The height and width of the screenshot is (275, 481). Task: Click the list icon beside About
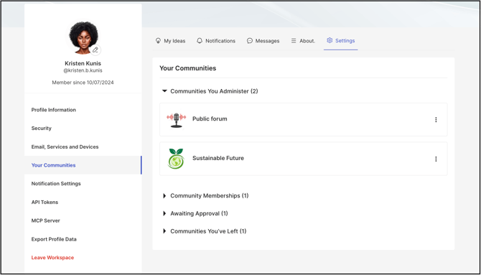(x=294, y=40)
